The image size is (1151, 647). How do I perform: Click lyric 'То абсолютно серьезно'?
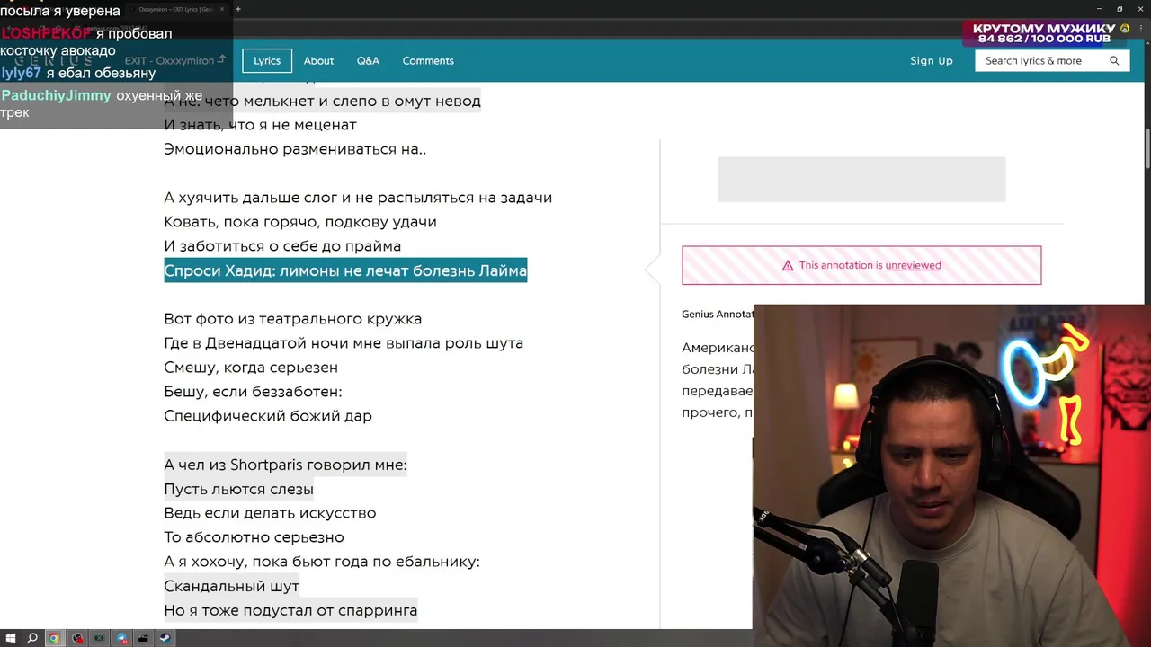click(254, 537)
